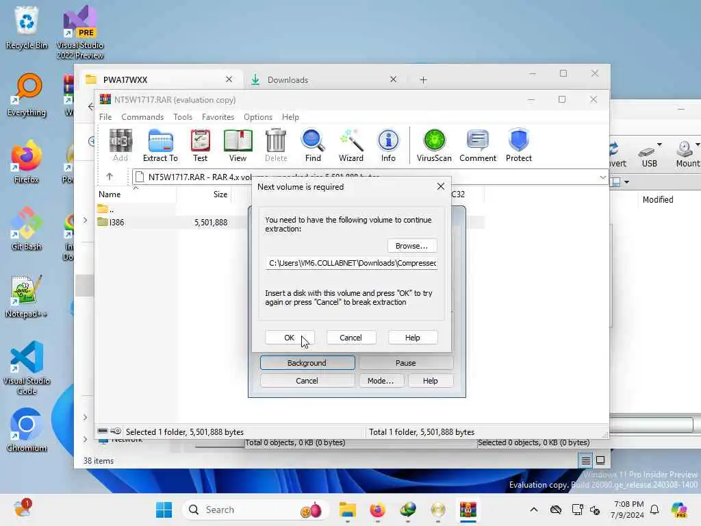Open the View toolbar icon

tap(238, 145)
